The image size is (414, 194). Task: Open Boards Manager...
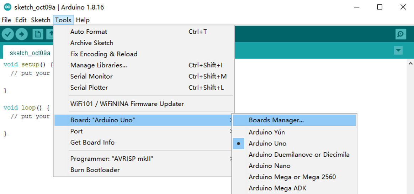294,120
